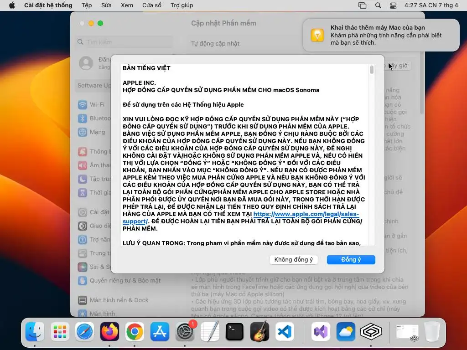The width and height of the screenshot is (467, 350).
Task: Open Quyền riêng tư & Bảo mật
Action: (119, 280)
